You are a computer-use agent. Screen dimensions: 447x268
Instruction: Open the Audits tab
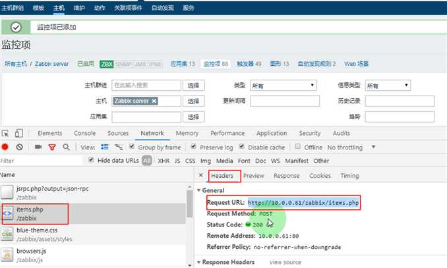coord(342,133)
